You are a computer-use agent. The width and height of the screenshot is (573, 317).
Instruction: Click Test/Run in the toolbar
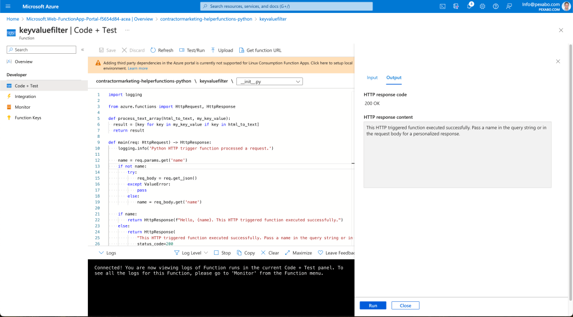(192, 50)
